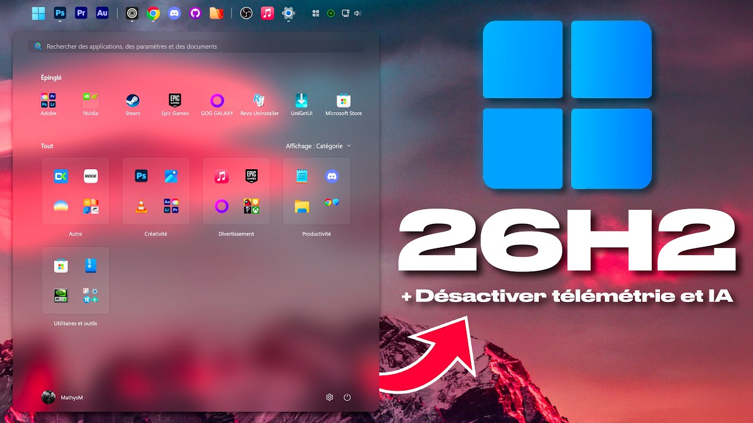Open Photoshop in the Créativité category
The height and width of the screenshot is (423, 753).
[x=141, y=176]
